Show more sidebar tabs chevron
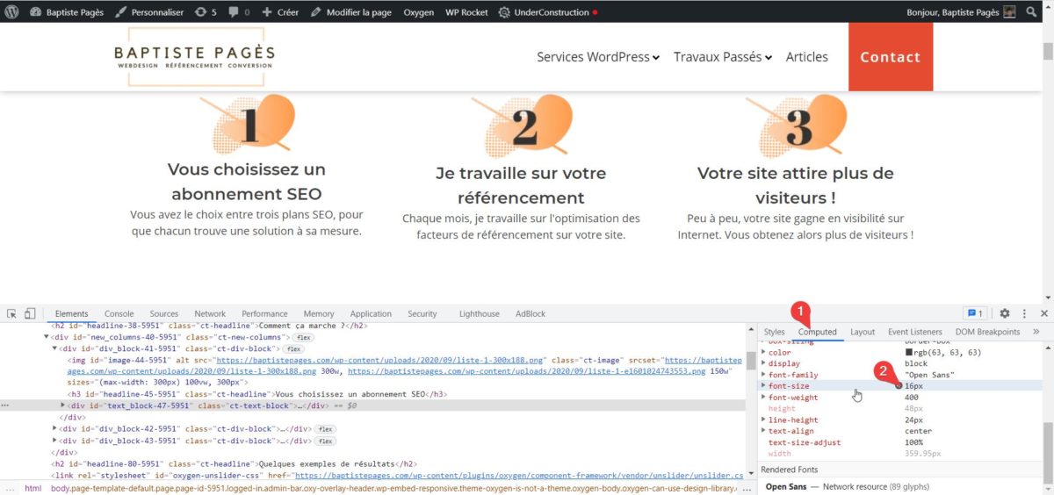Image resolution: width=1054 pixels, height=495 pixels. pos(1036,332)
